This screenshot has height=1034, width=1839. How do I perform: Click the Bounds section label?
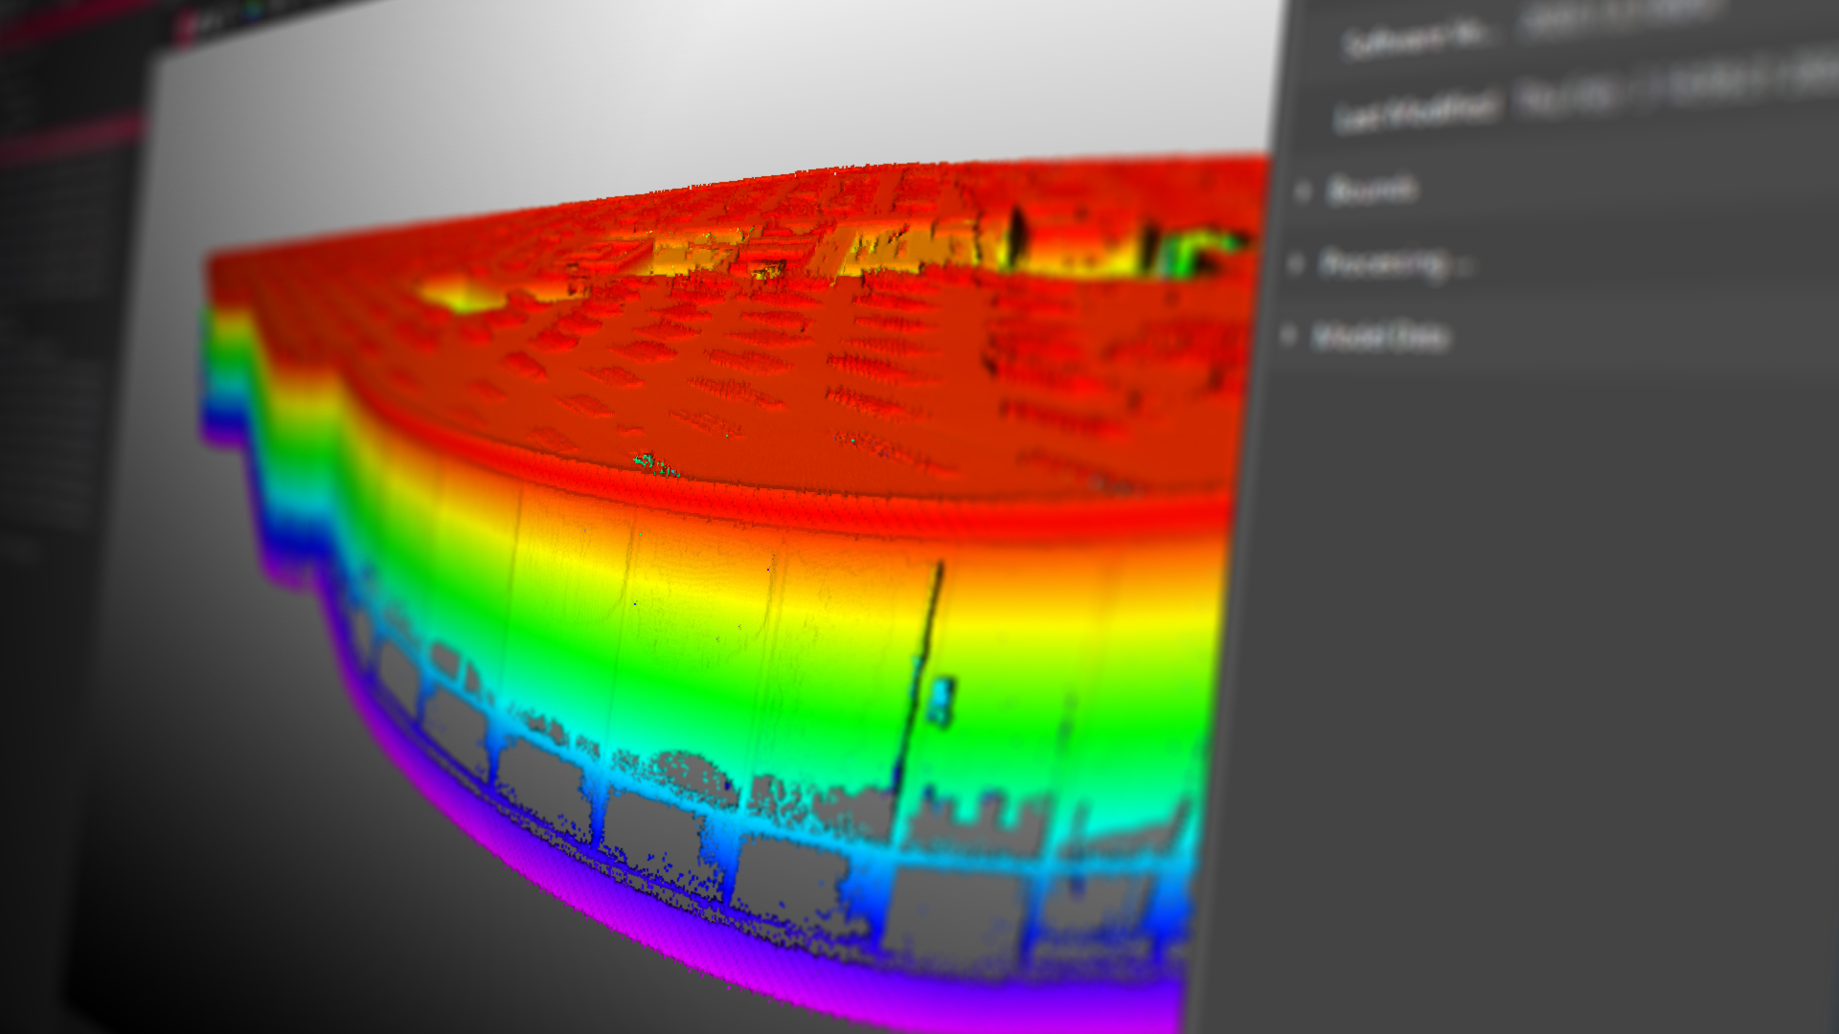point(1372,190)
